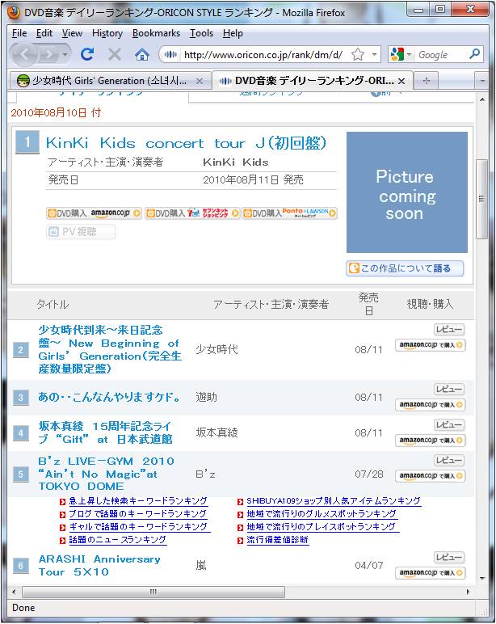Viewport: 496px width, 624px height.
Task: Open あの・・こんなんやりますケド。 title link
Action: [109, 397]
